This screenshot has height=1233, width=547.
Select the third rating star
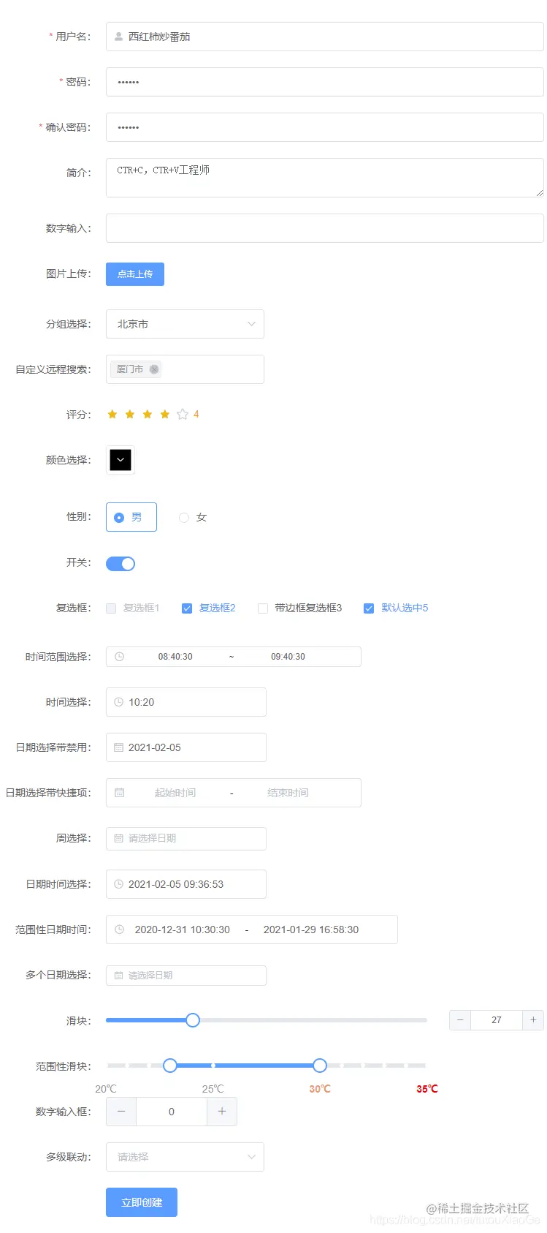click(x=148, y=415)
